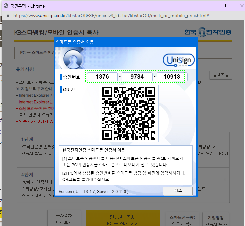This screenshot has width=245, height=226.
Task: Click the 인증서 복사 (PC → 스마트기기) button
Action: point(123,218)
